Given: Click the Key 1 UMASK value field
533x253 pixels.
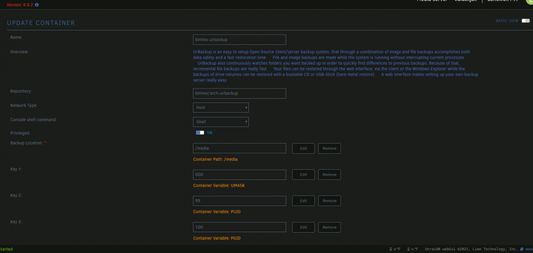Looking at the screenshot, I should 239,175.
